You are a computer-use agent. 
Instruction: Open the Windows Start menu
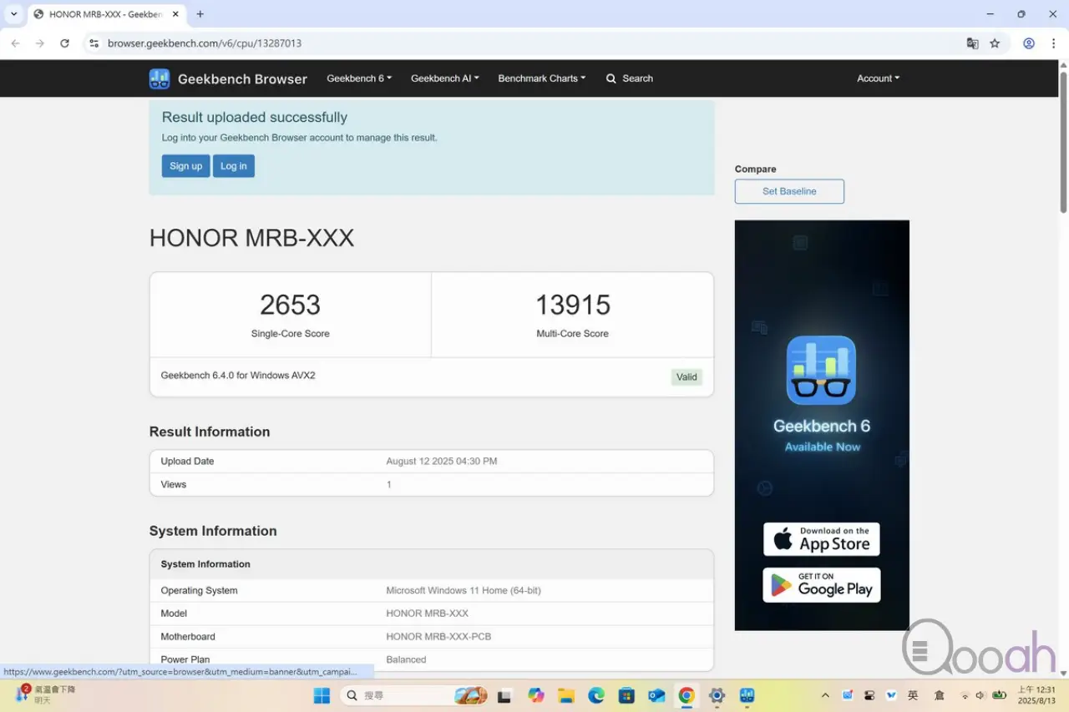coord(322,695)
